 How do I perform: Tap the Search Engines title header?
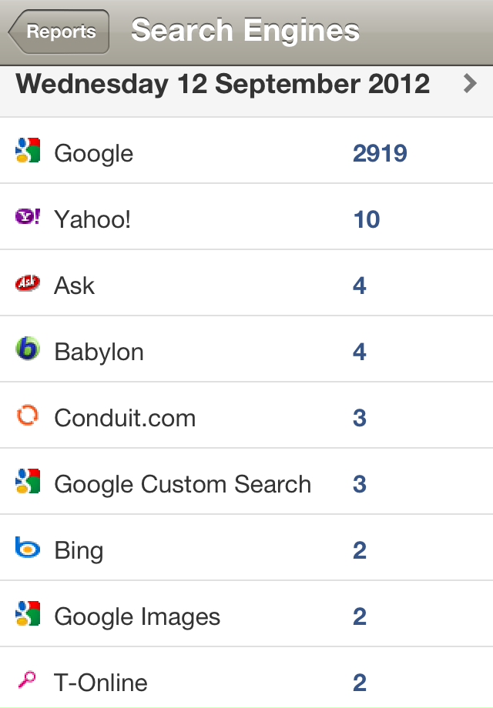tap(245, 31)
